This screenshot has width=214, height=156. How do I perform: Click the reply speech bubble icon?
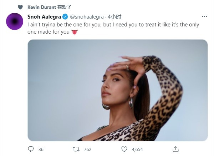pyautogui.click(x=31, y=149)
